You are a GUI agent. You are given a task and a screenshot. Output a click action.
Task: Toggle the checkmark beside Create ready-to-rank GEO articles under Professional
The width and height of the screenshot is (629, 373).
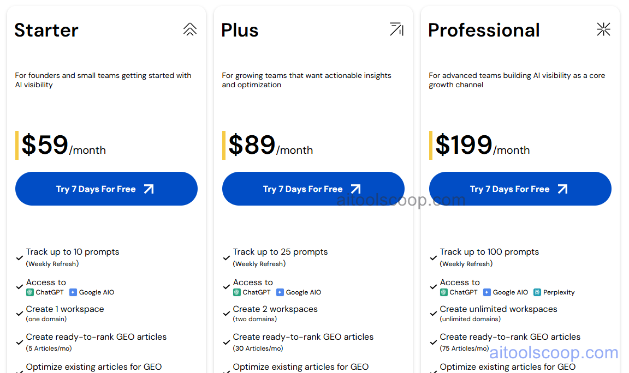click(433, 342)
